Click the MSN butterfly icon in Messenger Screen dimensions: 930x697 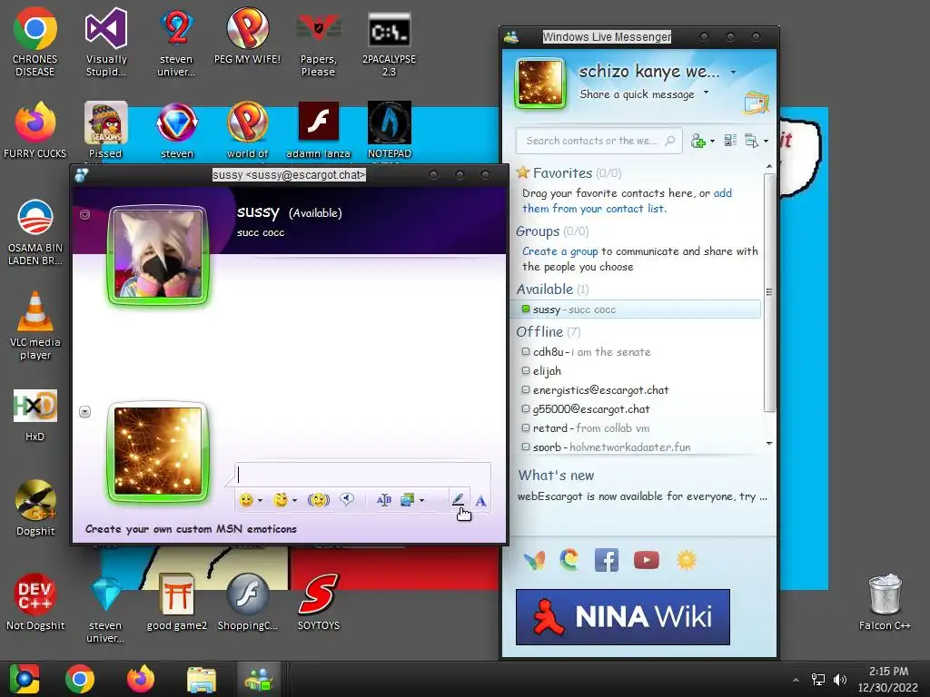[534, 560]
